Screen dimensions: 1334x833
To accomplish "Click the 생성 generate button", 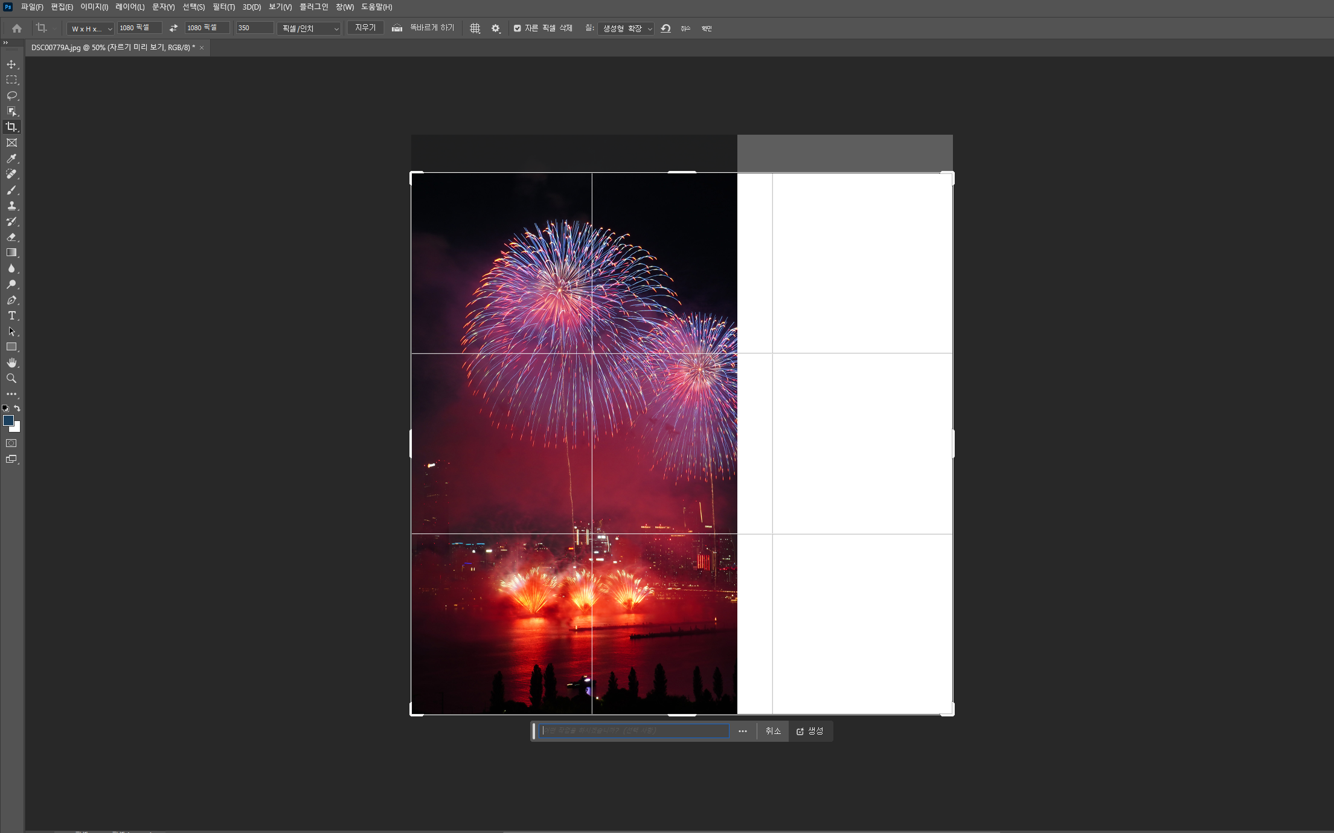I will pos(810,731).
